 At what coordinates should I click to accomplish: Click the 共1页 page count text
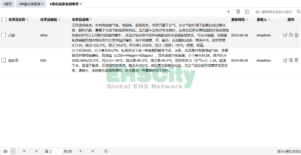pyautogui.click(x=68, y=152)
